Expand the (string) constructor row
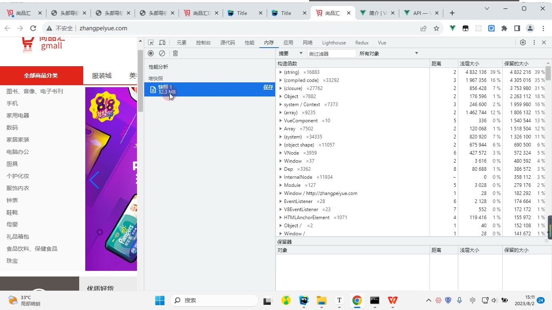This screenshot has height=310, width=552. tap(280, 72)
